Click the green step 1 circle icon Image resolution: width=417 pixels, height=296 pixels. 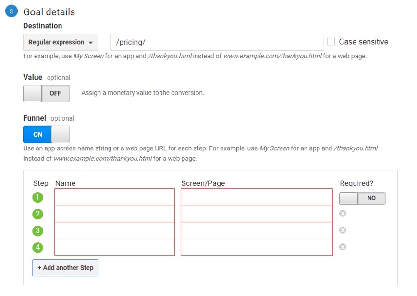pyautogui.click(x=38, y=197)
